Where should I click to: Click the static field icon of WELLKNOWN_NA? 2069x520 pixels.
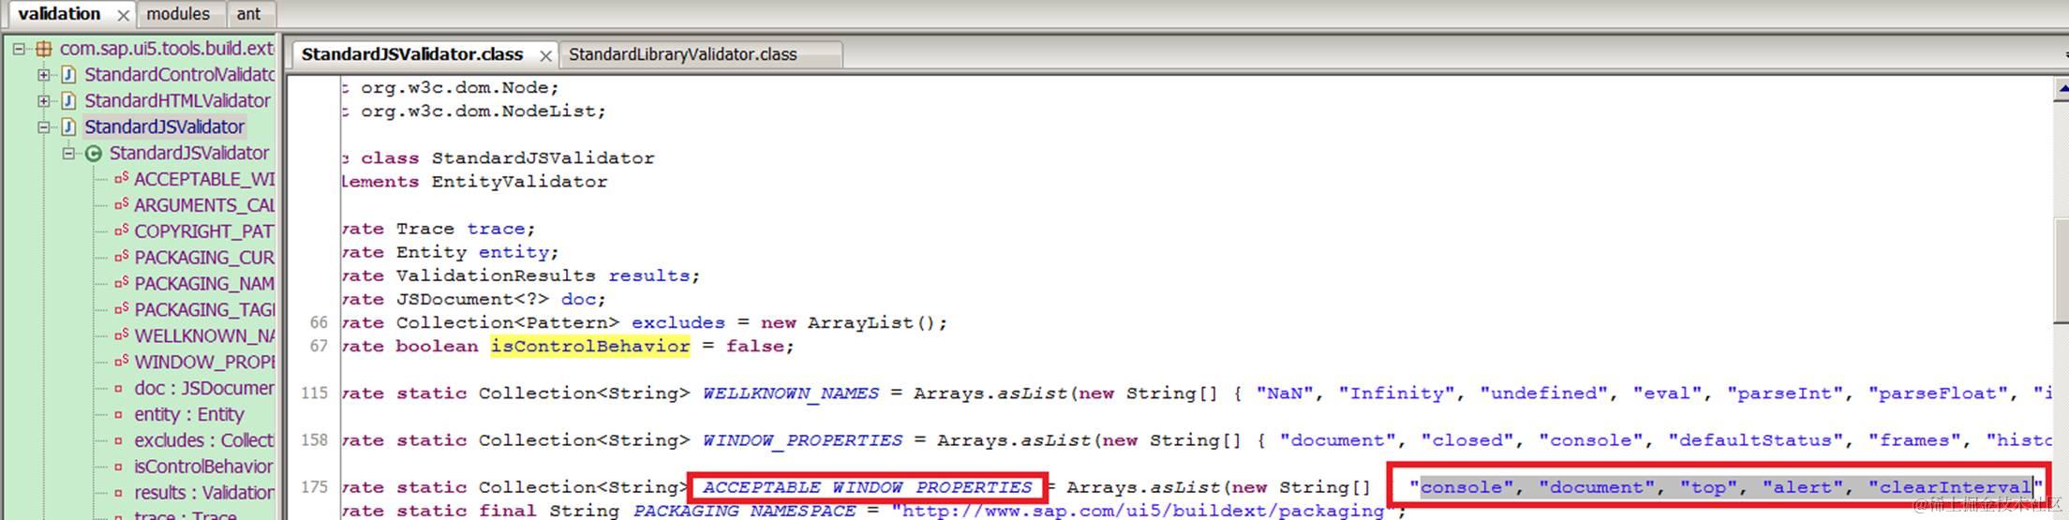tap(121, 335)
